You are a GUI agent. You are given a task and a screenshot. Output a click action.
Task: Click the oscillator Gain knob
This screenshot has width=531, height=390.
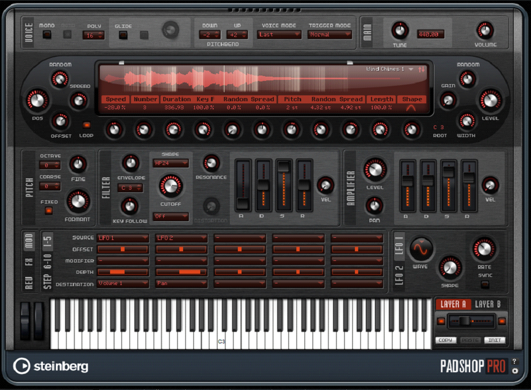click(x=448, y=100)
